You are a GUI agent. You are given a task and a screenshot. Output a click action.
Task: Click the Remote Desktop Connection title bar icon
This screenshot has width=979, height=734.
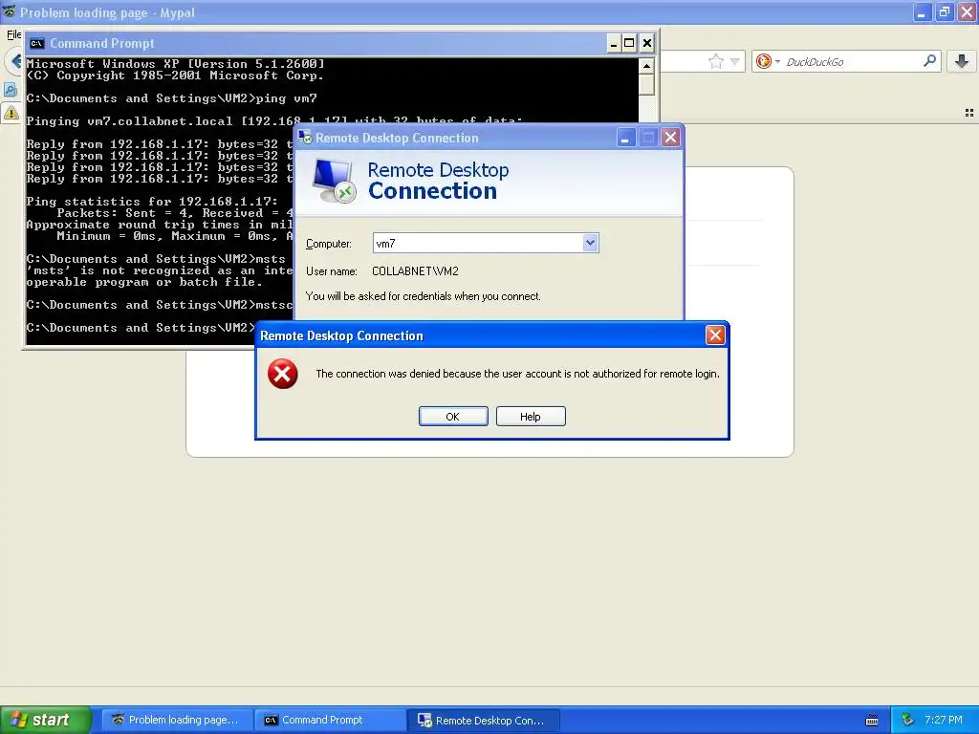305,138
